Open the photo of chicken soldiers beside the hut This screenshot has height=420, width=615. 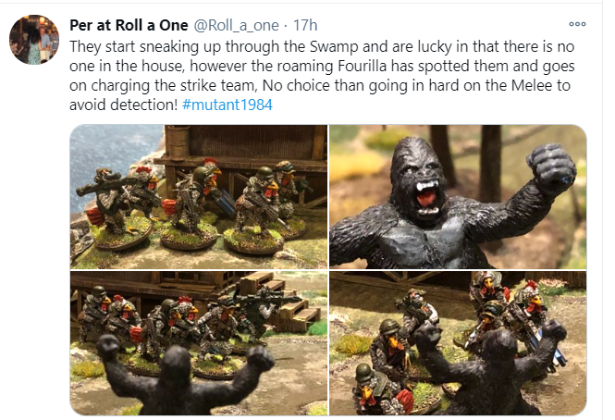(x=199, y=197)
